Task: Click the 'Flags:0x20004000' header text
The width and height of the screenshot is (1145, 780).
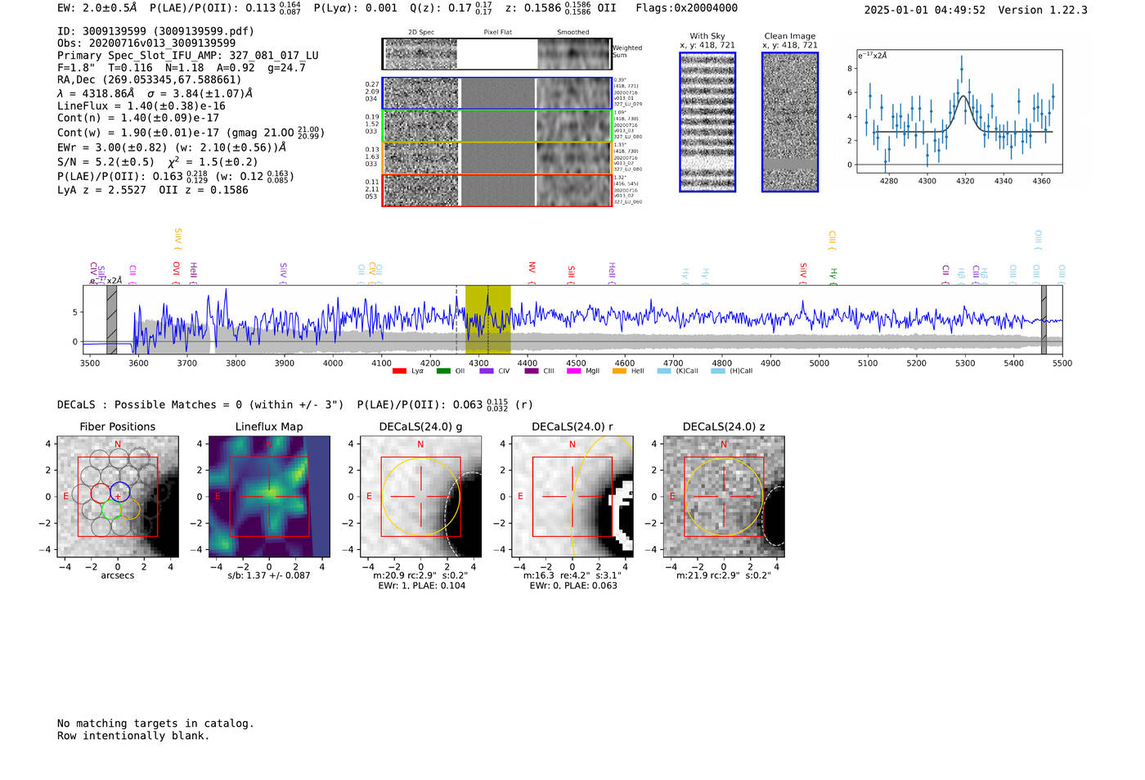Action: [x=686, y=8]
